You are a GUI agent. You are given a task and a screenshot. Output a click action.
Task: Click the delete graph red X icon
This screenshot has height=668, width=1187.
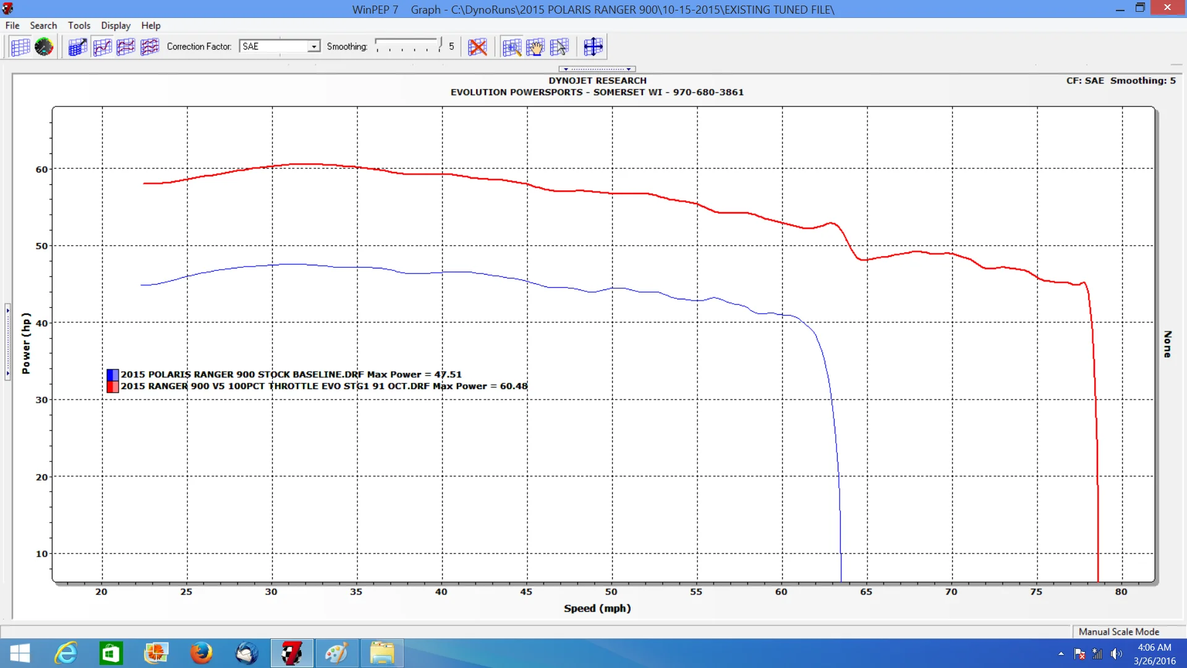click(x=477, y=47)
